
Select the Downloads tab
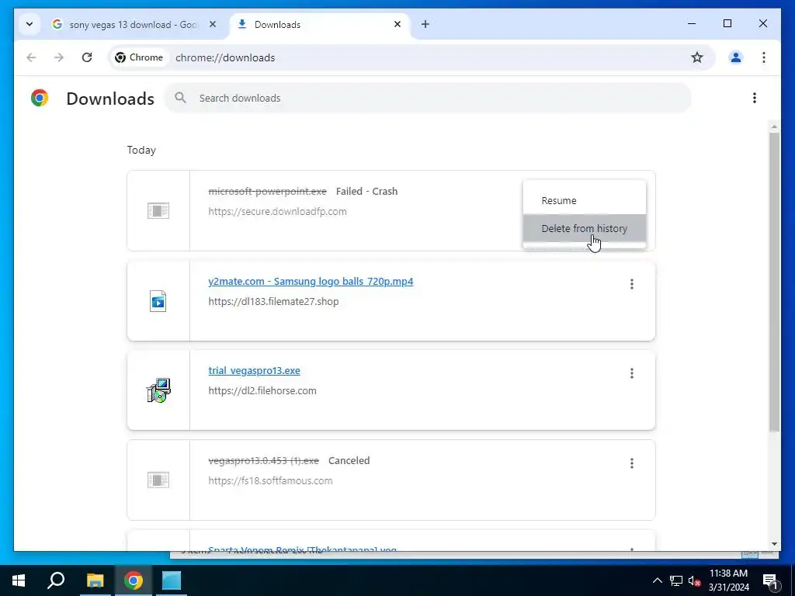click(321, 24)
